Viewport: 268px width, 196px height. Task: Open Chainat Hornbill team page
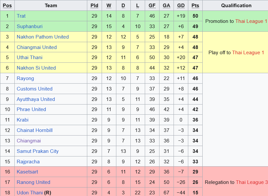35,130
